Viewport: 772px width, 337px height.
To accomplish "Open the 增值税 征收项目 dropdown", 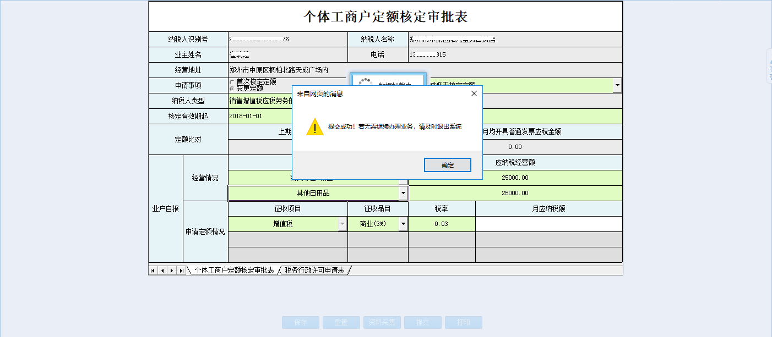I will (x=342, y=224).
